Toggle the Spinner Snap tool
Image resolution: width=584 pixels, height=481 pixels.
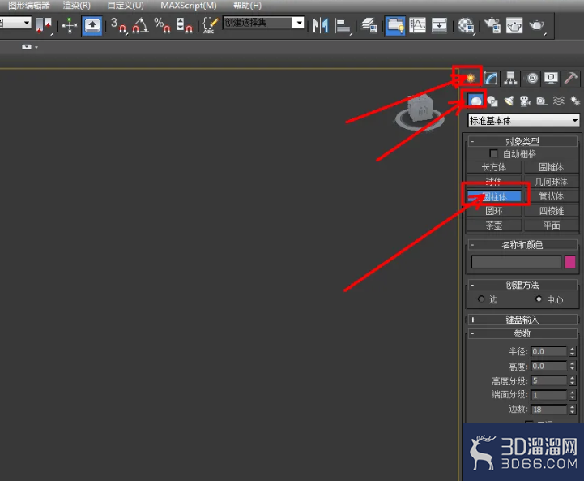pyautogui.click(x=185, y=25)
